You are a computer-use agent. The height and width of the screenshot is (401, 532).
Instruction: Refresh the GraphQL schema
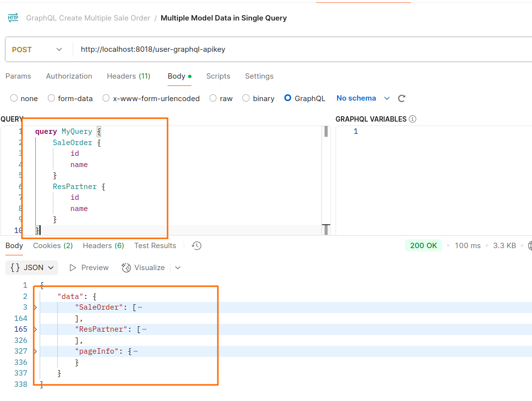402,99
